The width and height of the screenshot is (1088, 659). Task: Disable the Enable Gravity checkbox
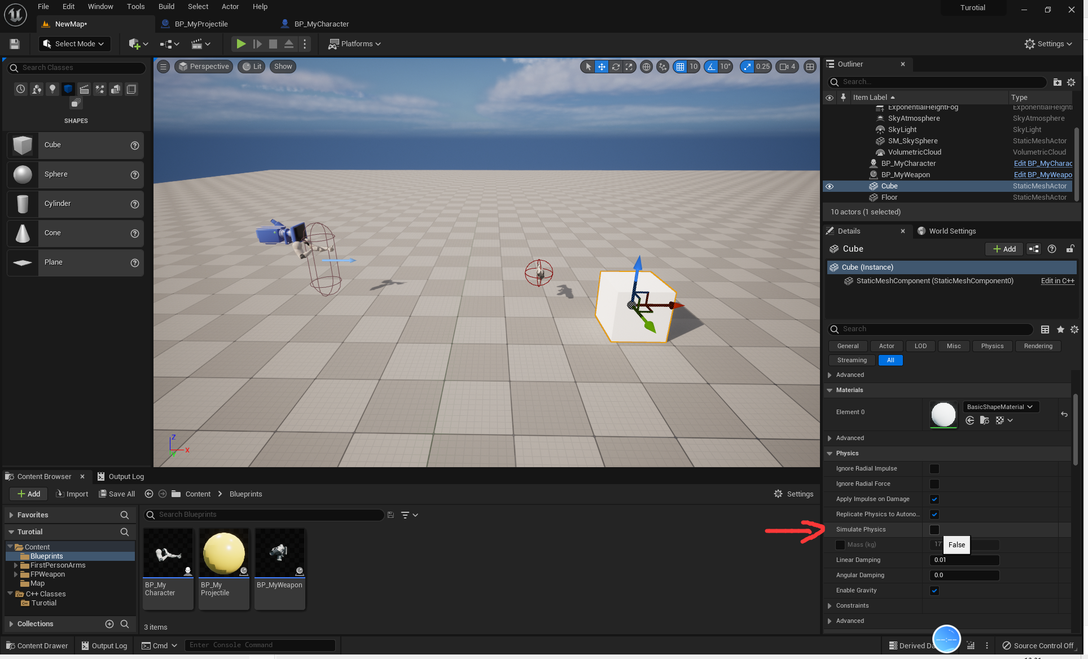935,590
